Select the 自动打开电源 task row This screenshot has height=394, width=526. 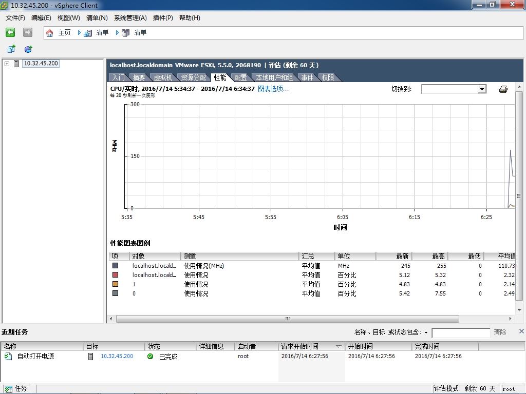pyautogui.click(x=263, y=357)
